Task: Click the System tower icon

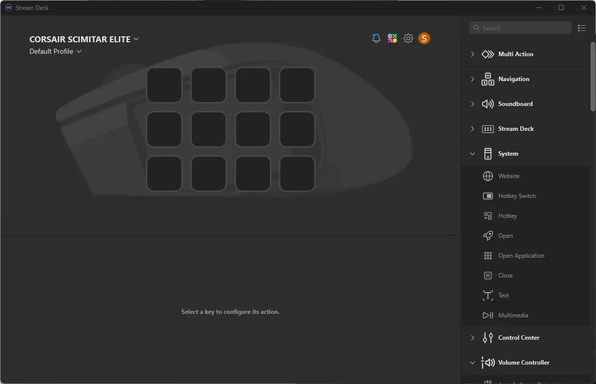Action: pyautogui.click(x=487, y=154)
